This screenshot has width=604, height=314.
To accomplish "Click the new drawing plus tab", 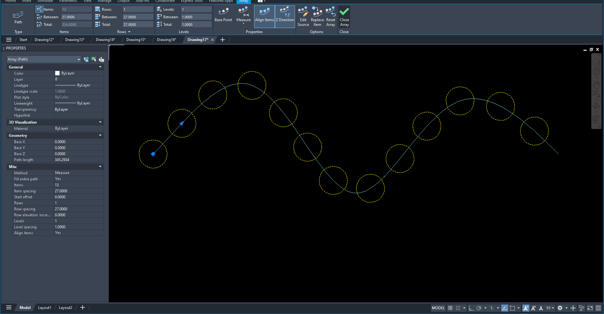I will pos(223,40).
